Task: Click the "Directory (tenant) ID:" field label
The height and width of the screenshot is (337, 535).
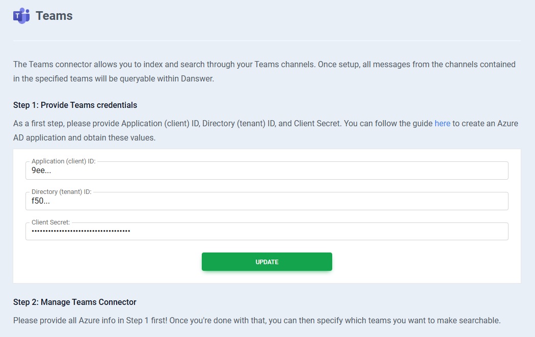Action: coord(61,192)
